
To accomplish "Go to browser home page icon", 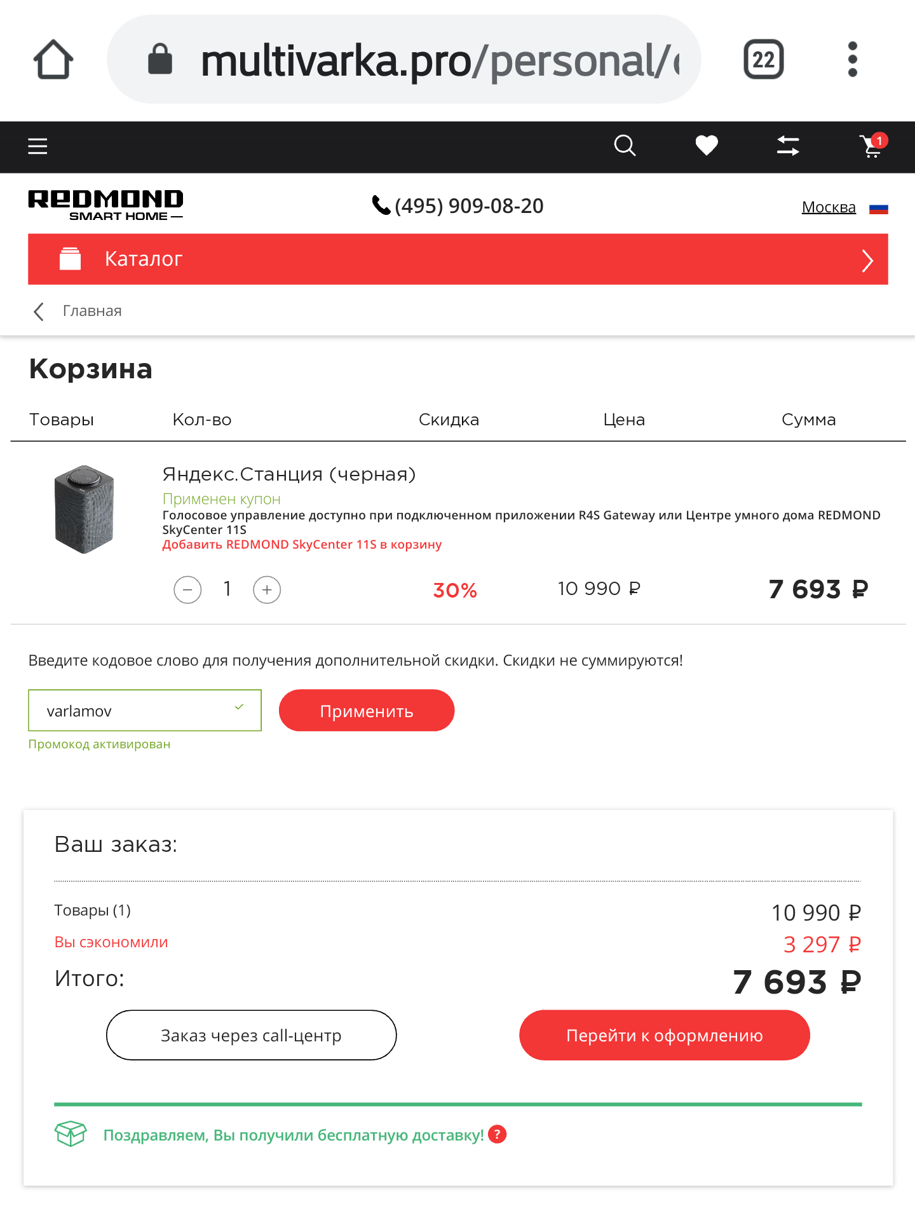I will 53,60.
